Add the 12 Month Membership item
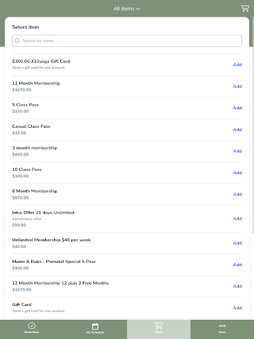This screenshot has height=339, width=254. (237, 86)
